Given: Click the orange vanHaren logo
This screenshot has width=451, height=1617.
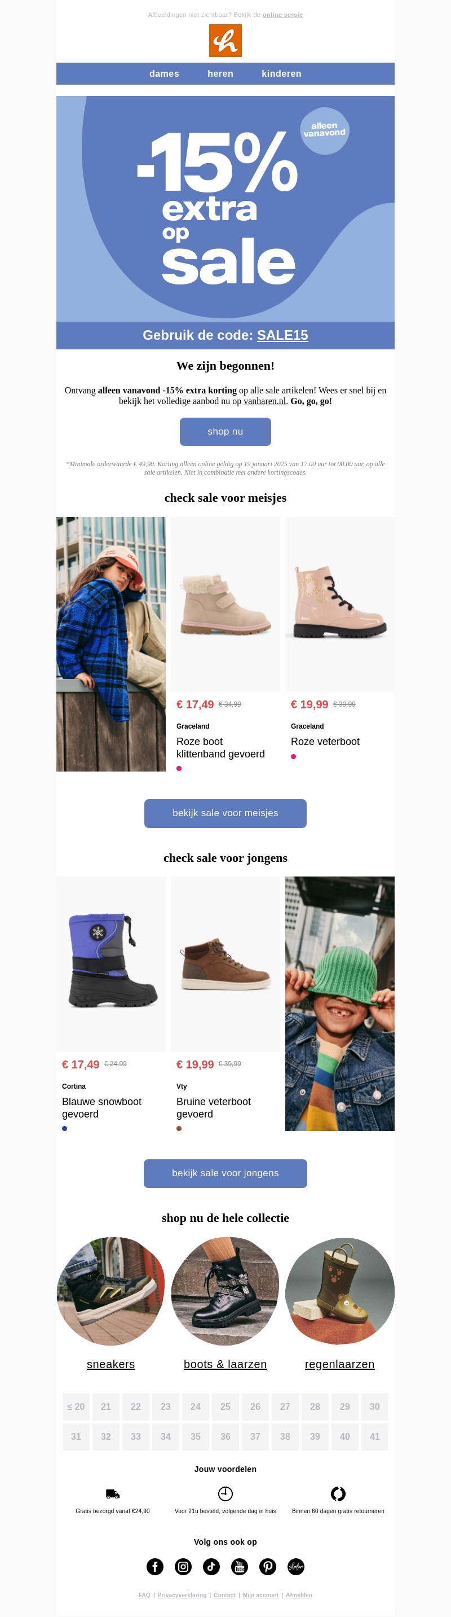Looking at the screenshot, I should (x=225, y=41).
